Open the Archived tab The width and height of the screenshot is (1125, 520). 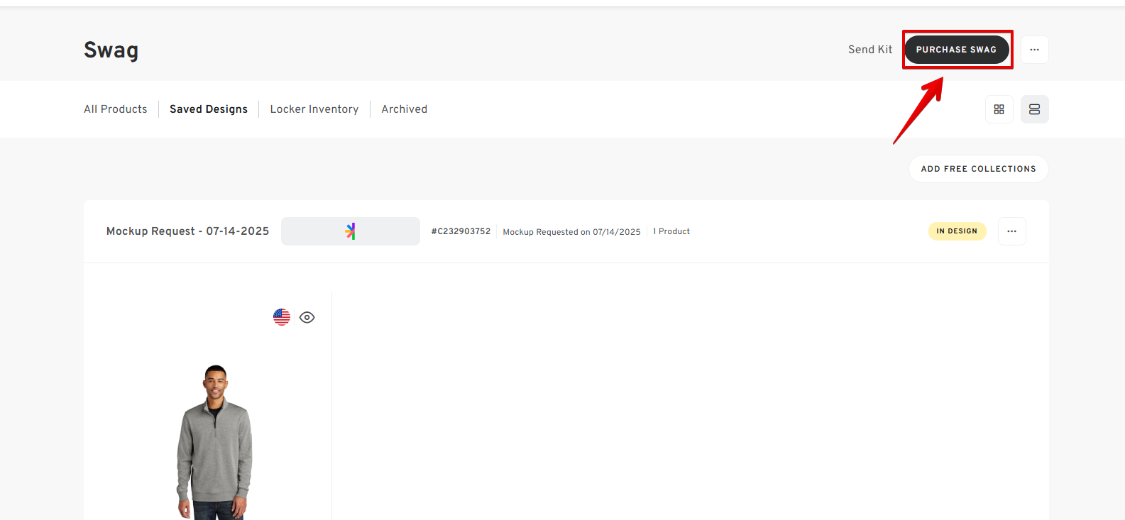pyautogui.click(x=404, y=109)
